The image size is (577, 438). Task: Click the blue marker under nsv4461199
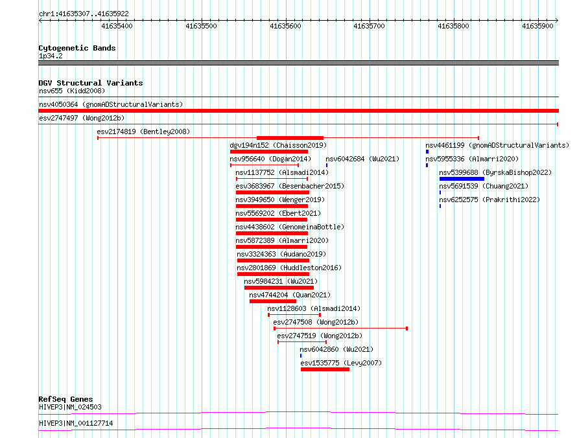427,152
